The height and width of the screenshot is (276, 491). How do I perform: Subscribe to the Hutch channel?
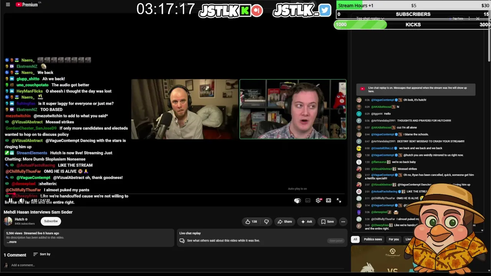[51, 221]
